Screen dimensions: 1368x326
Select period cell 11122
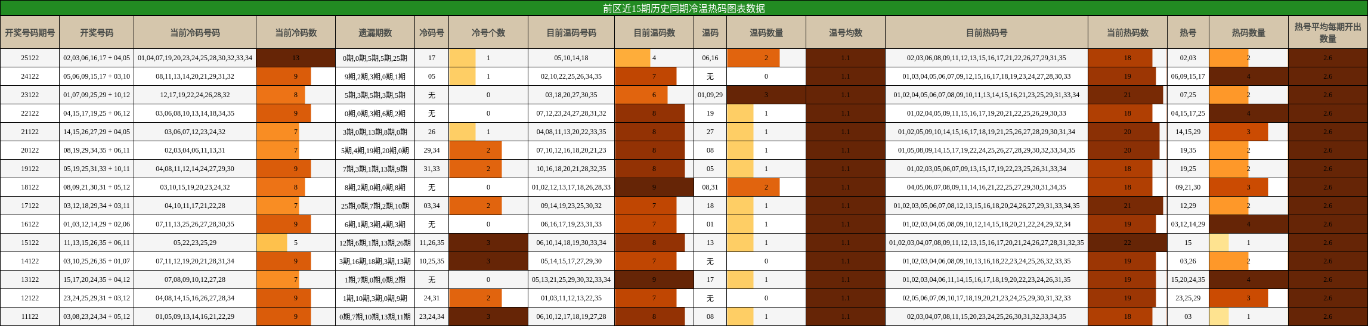[30, 316]
